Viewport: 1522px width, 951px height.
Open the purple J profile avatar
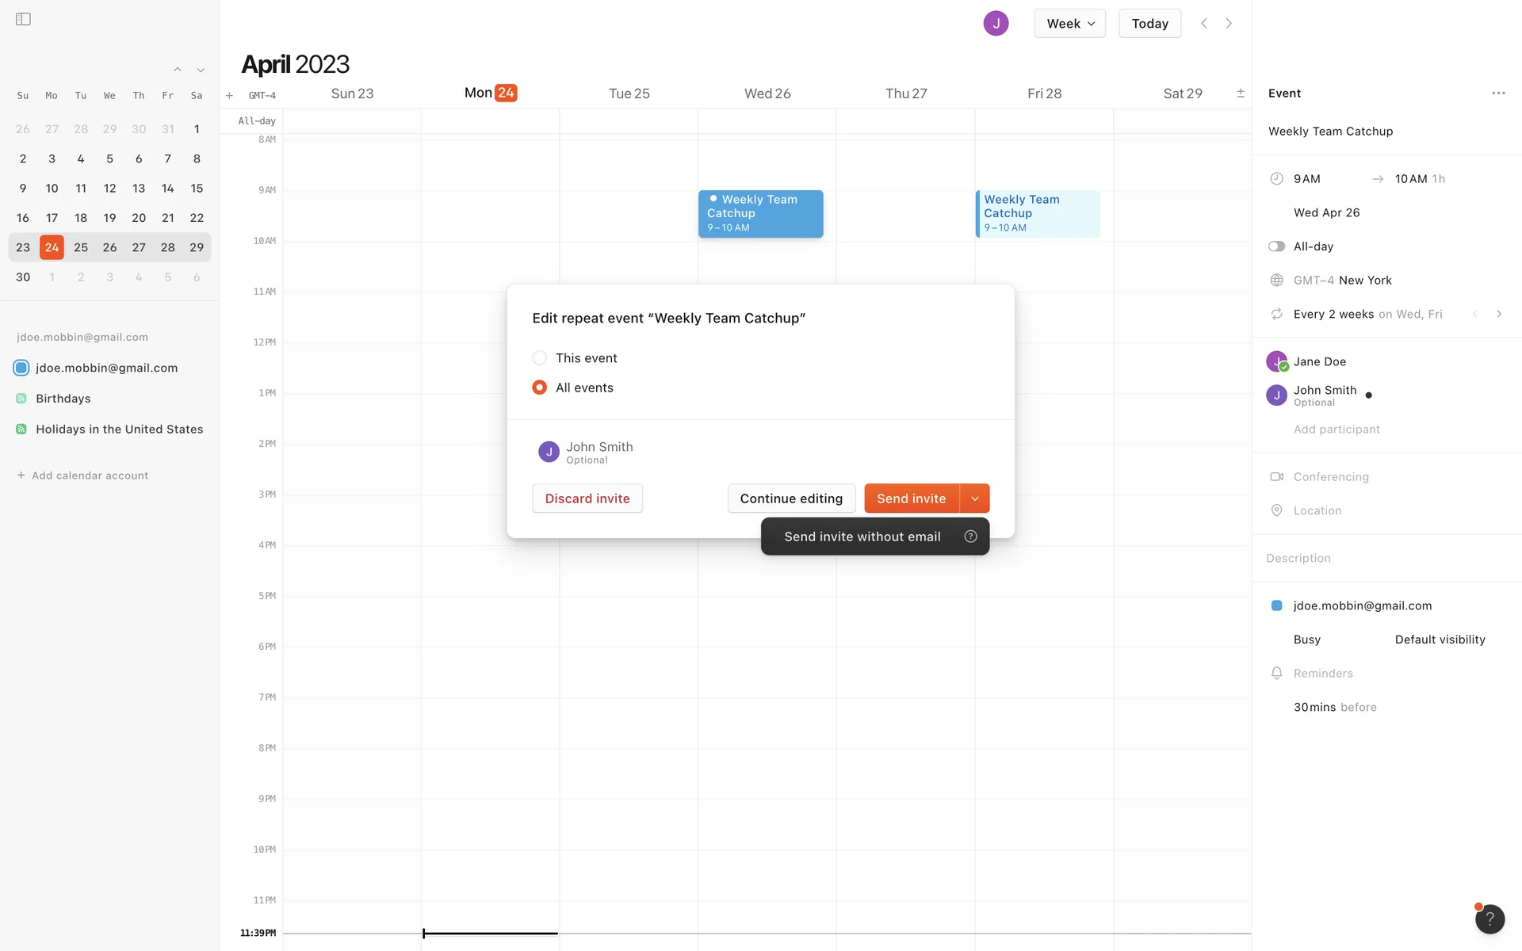[x=996, y=23]
